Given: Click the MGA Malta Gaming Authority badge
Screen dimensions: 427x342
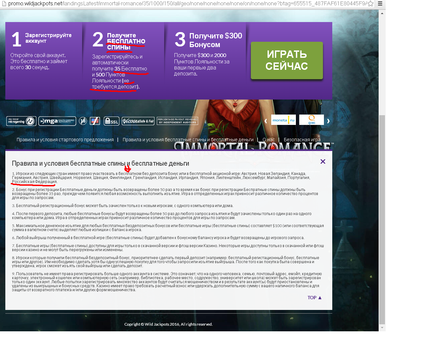Looking at the screenshot, I should point(57,121).
